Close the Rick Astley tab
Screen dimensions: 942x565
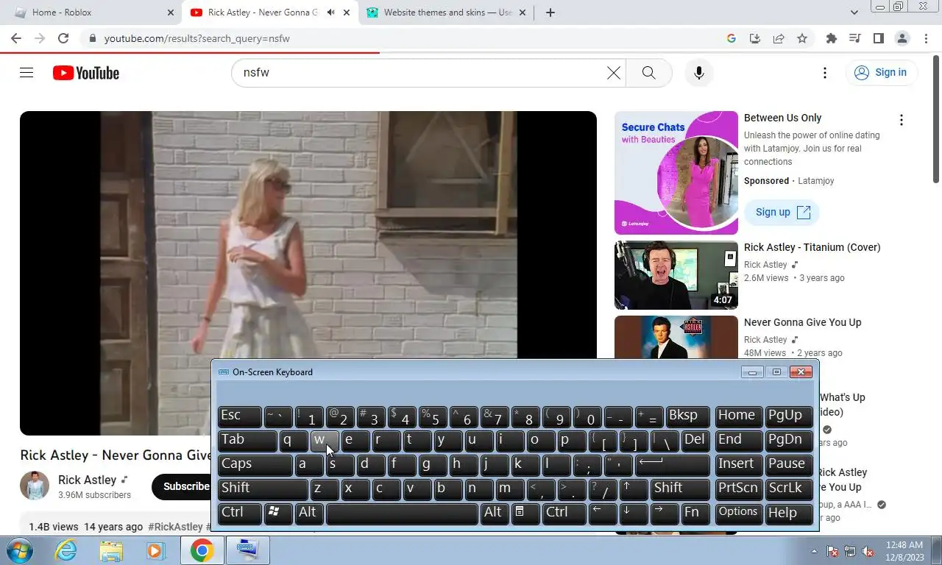click(x=347, y=13)
